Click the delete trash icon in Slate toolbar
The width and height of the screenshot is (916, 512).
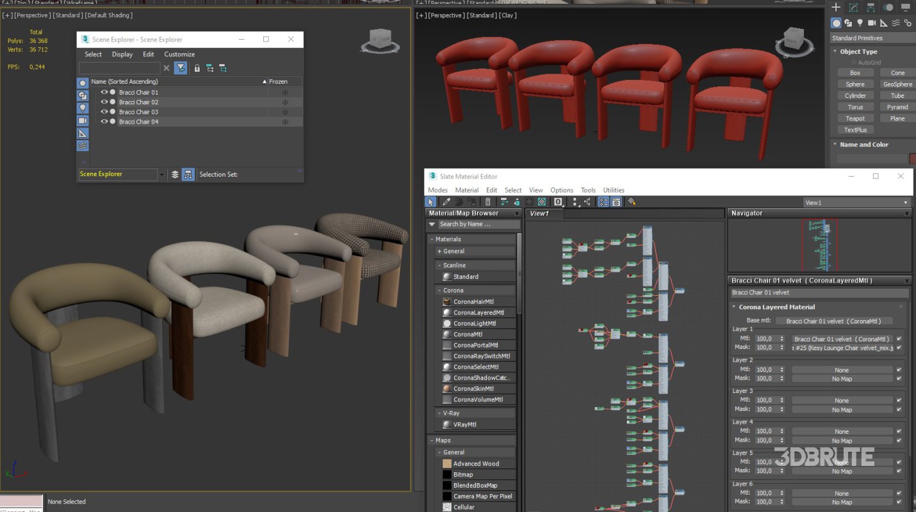[487, 202]
